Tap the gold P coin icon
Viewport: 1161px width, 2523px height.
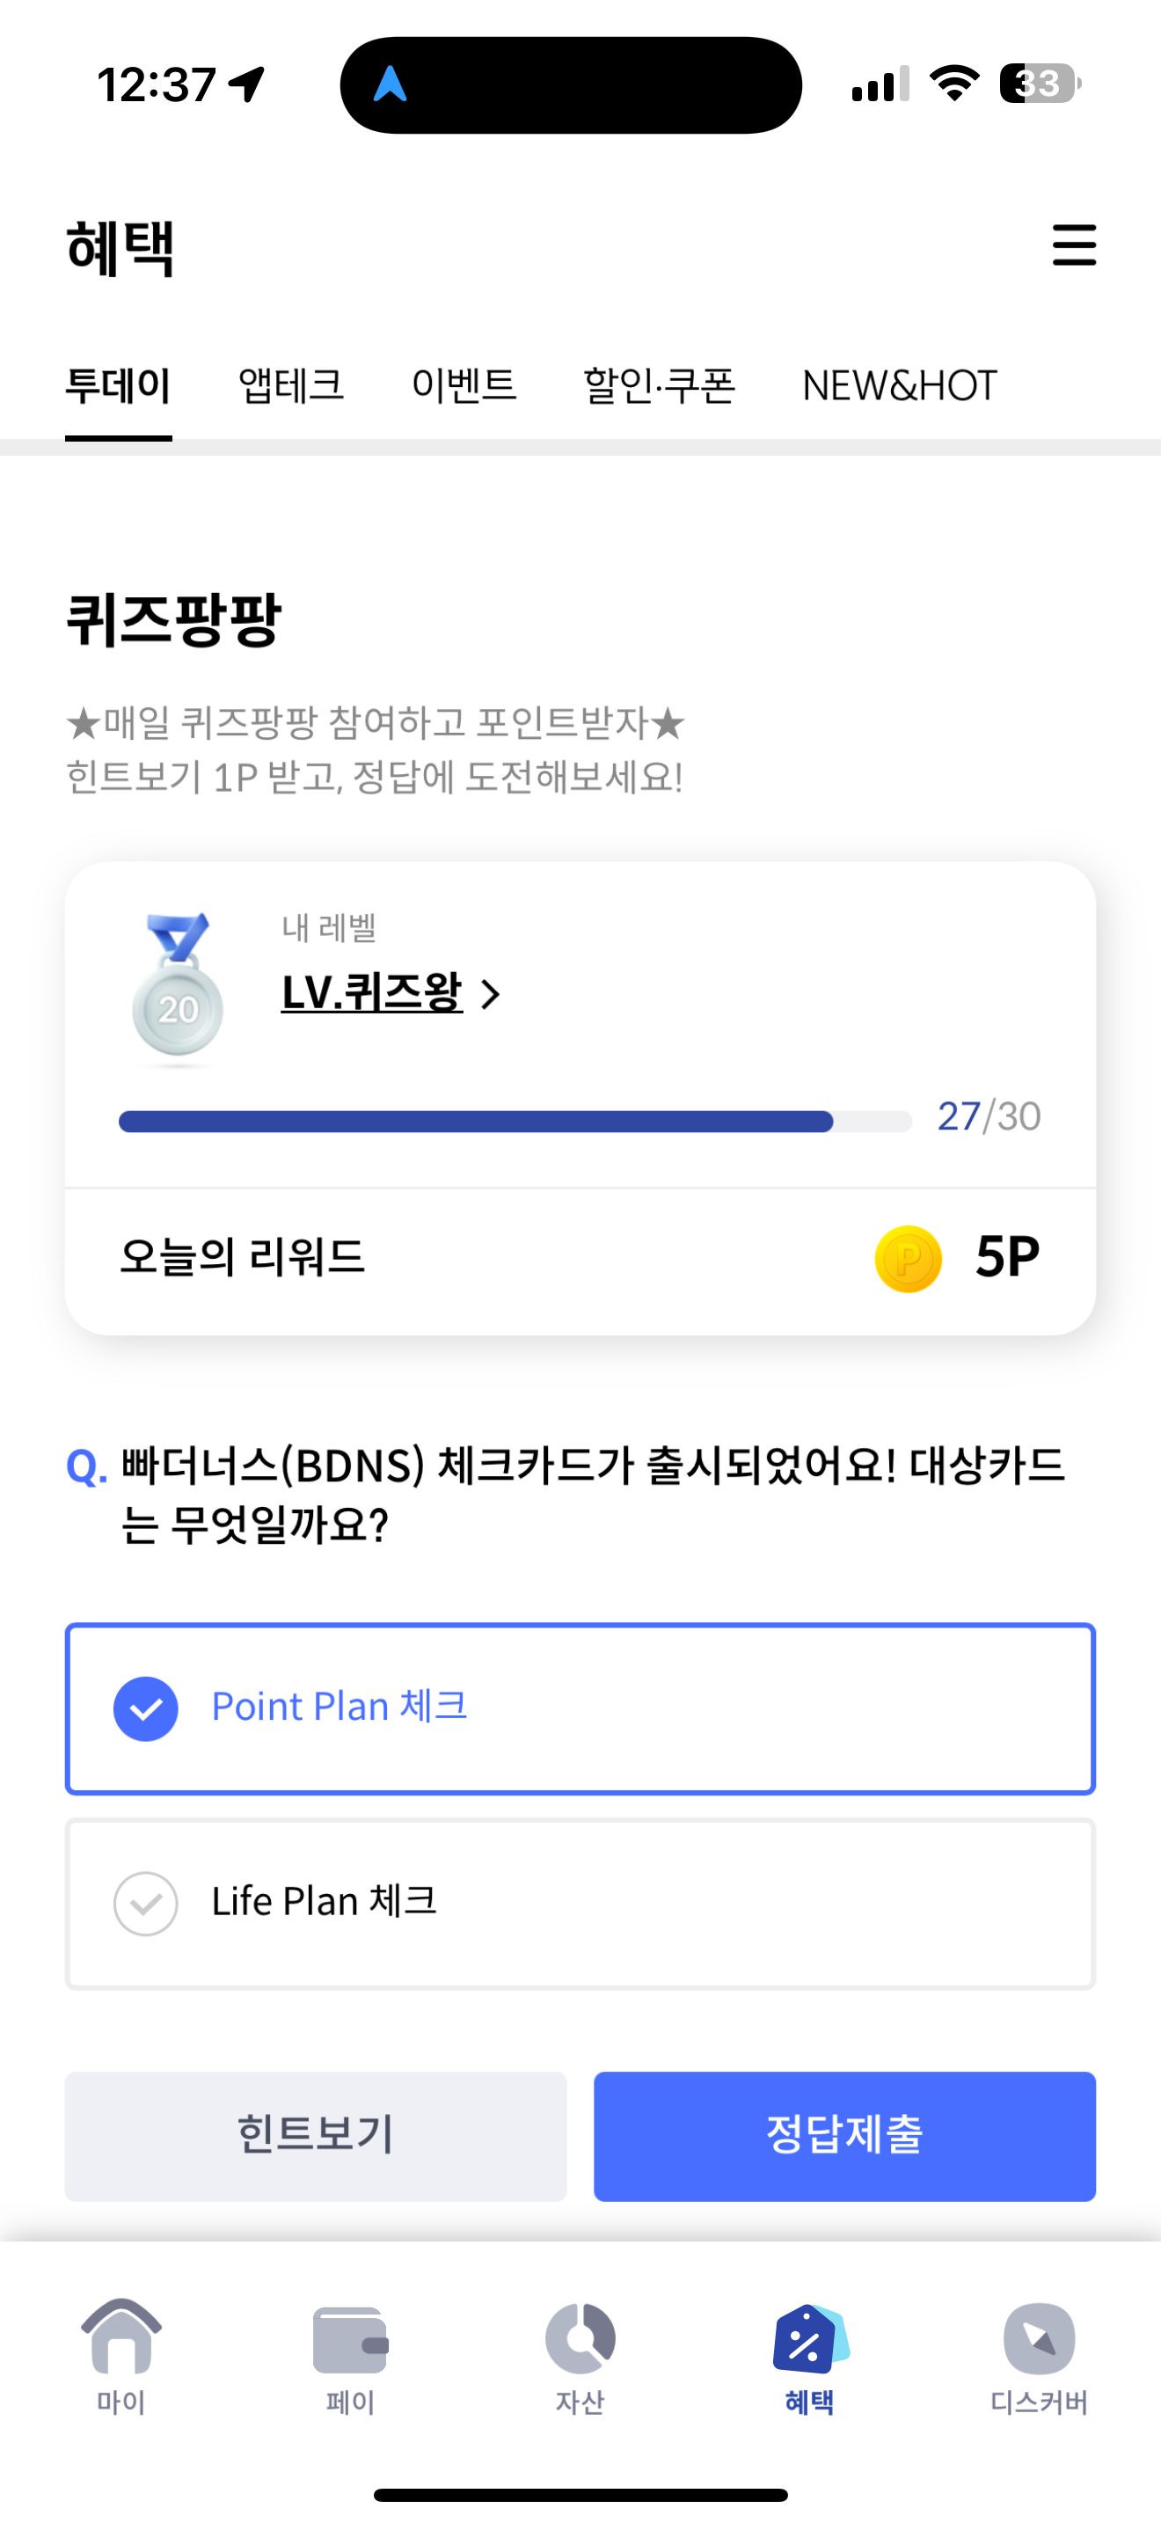pyautogui.click(x=908, y=1259)
